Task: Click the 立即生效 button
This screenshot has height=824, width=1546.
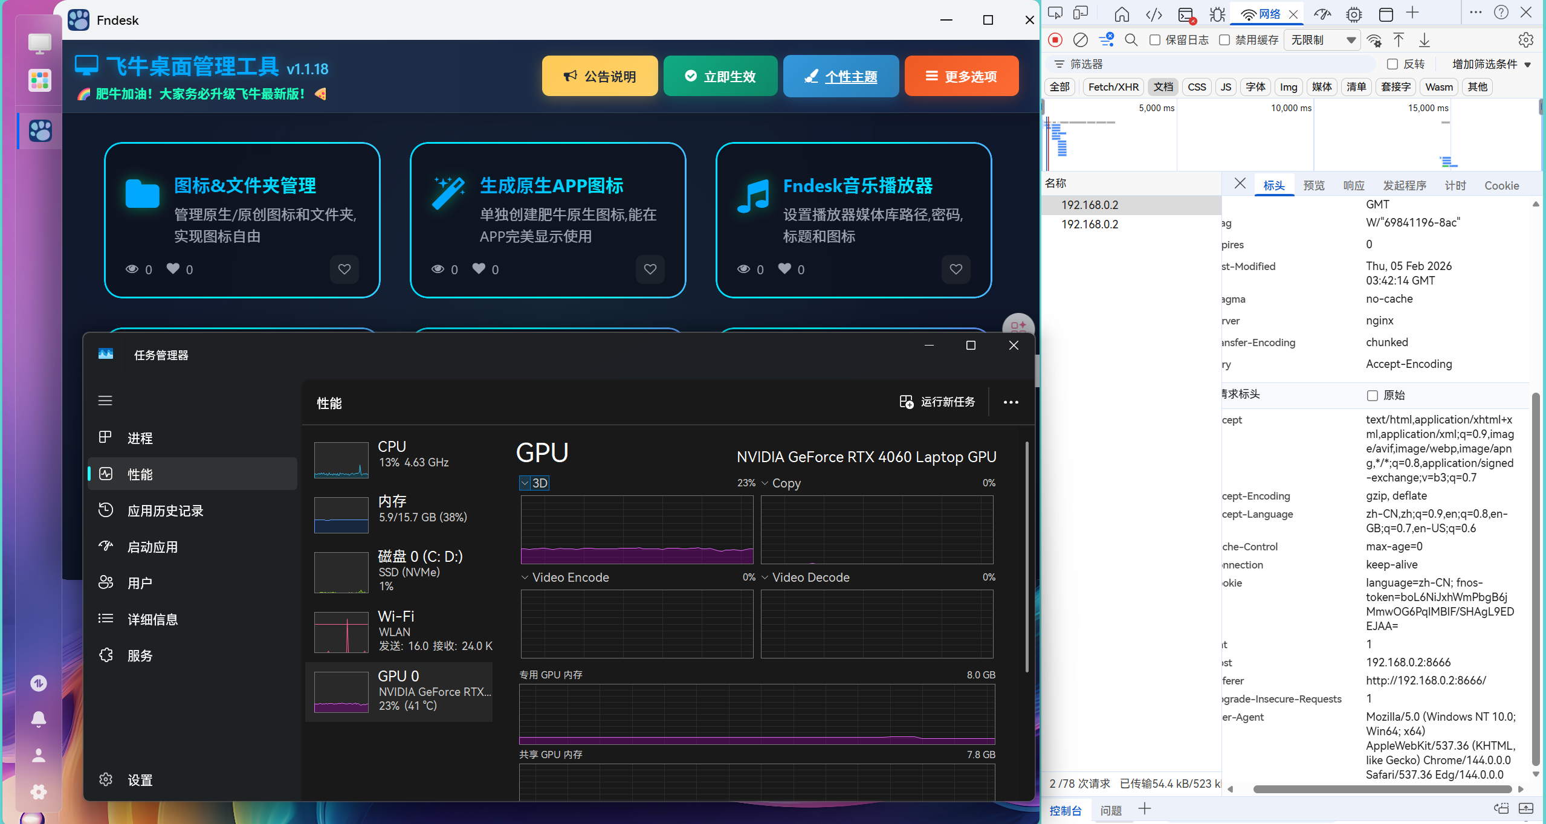Action: pos(720,76)
